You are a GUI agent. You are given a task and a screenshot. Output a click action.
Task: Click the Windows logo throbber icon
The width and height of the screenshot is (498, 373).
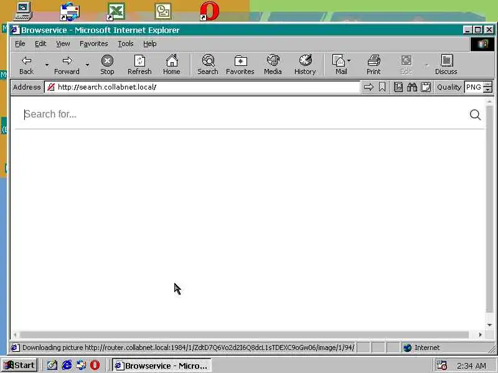coord(482,44)
